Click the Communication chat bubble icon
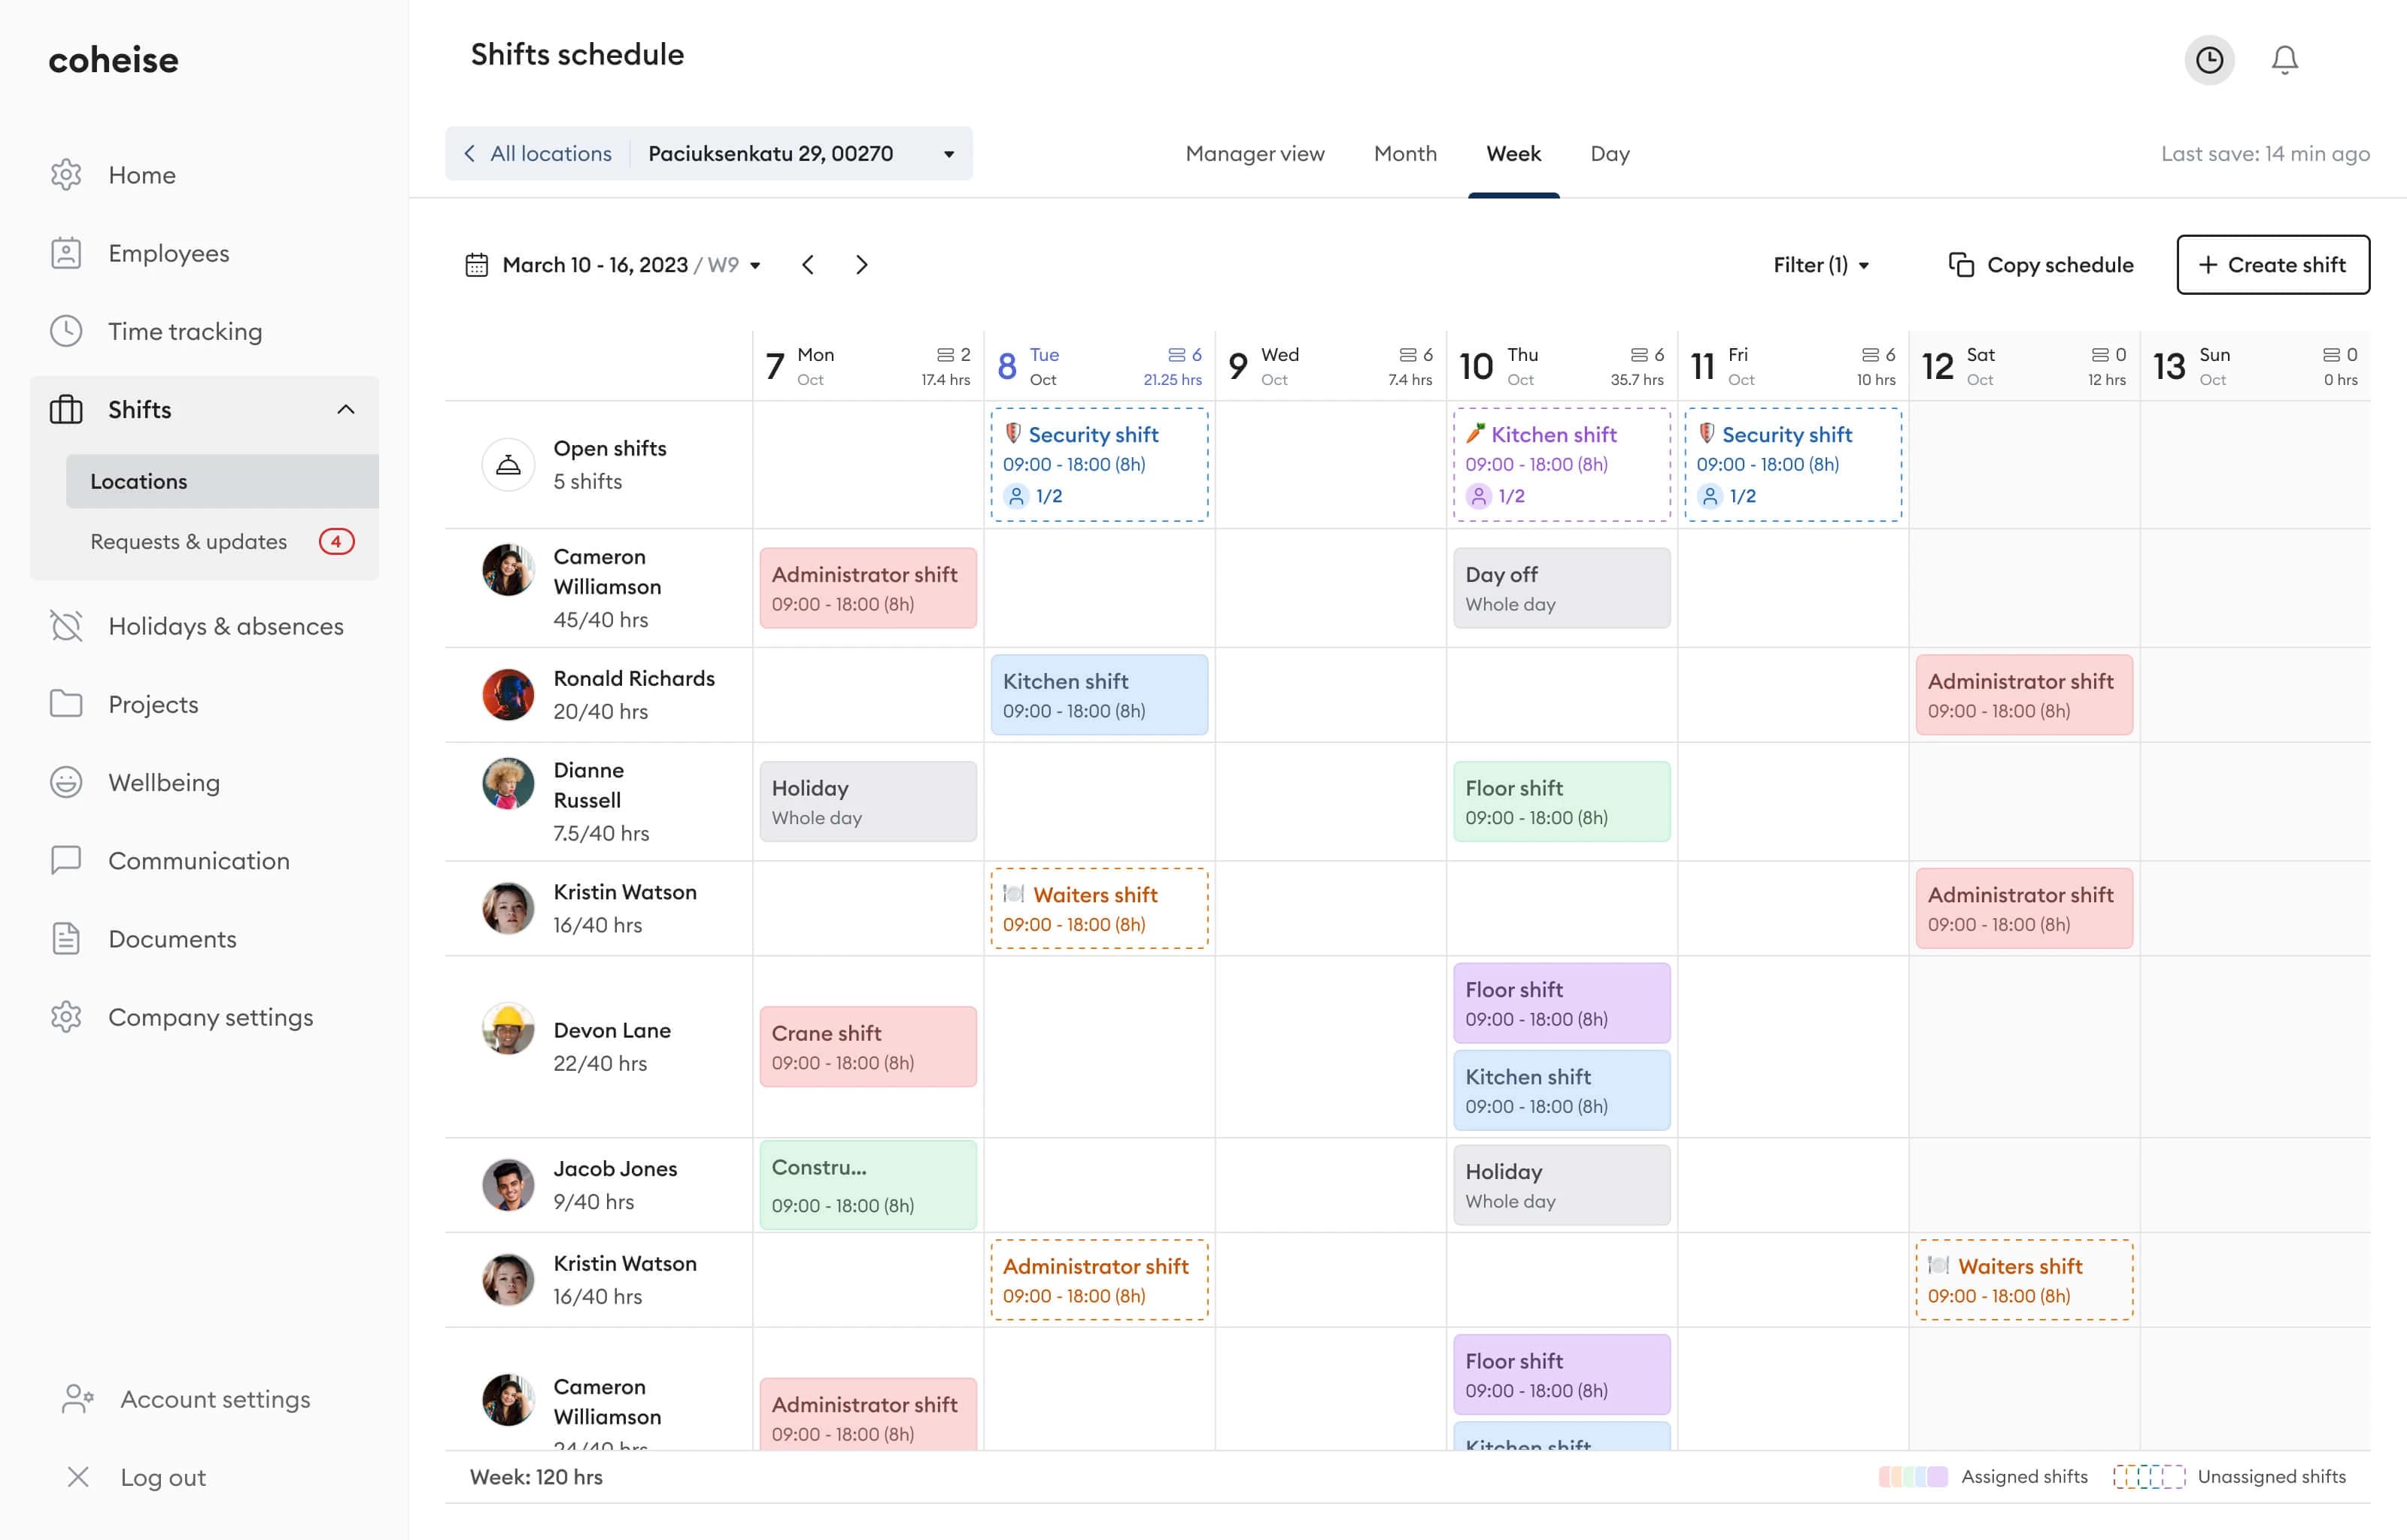Image resolution: width=2407 pixels, height=1540 pixels. click(66, 860)
